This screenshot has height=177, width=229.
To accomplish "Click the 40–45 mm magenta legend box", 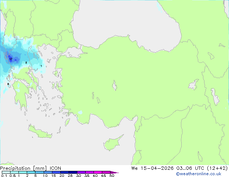I will pyautogui.click(x=98, y=172).
